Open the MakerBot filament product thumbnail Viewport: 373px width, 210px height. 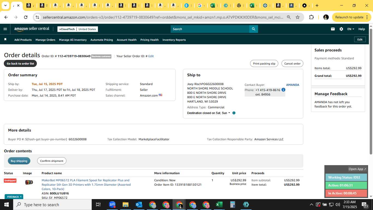point(29,182)
